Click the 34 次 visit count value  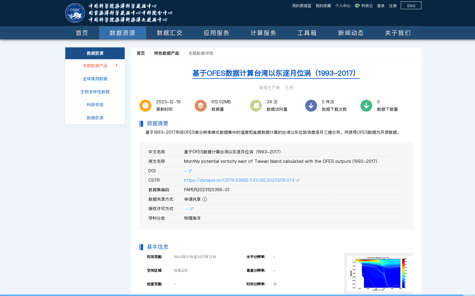[272, 102]
